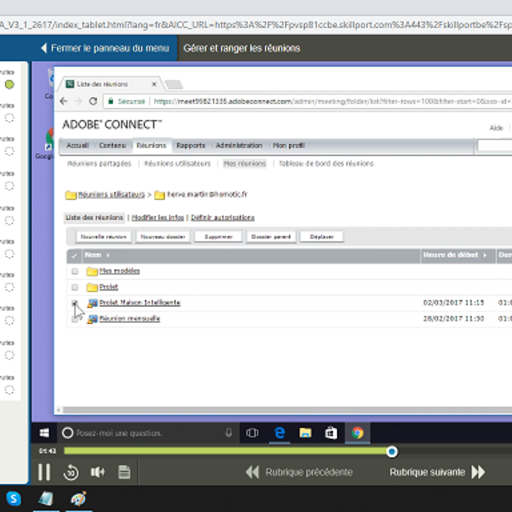
Task: Click the video progress slider handle
Action: click(x=392, y=452)
